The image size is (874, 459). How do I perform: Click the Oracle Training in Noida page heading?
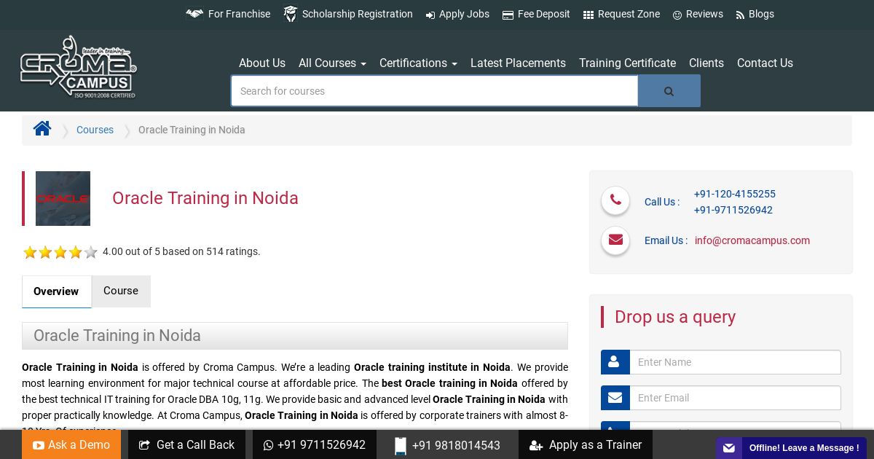pos(205,198)
